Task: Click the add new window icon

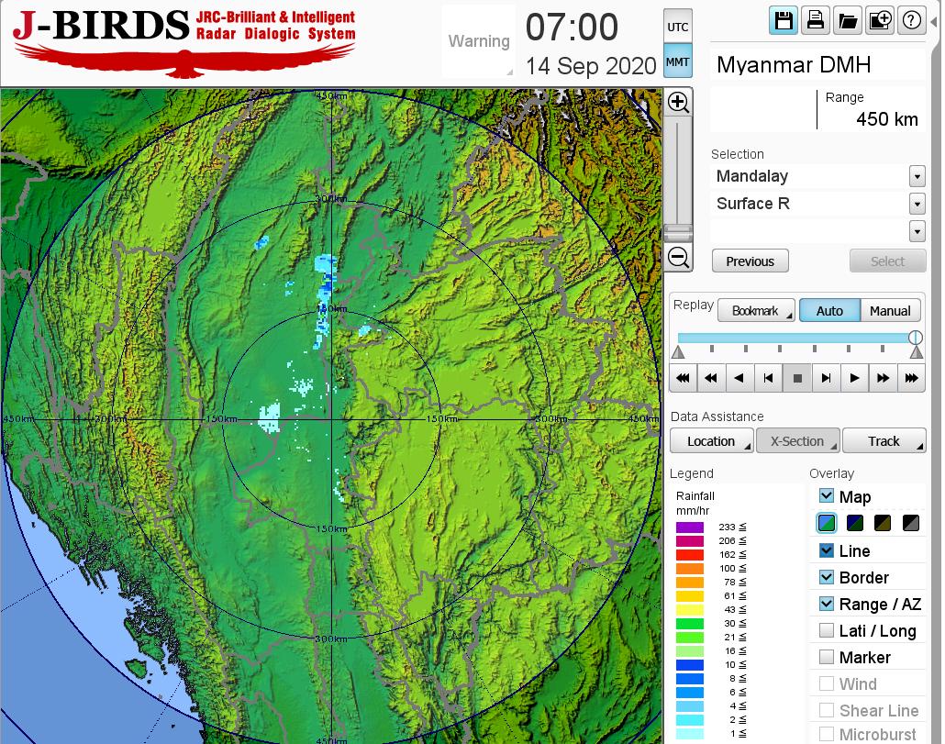Action: [x=879, y=21]
